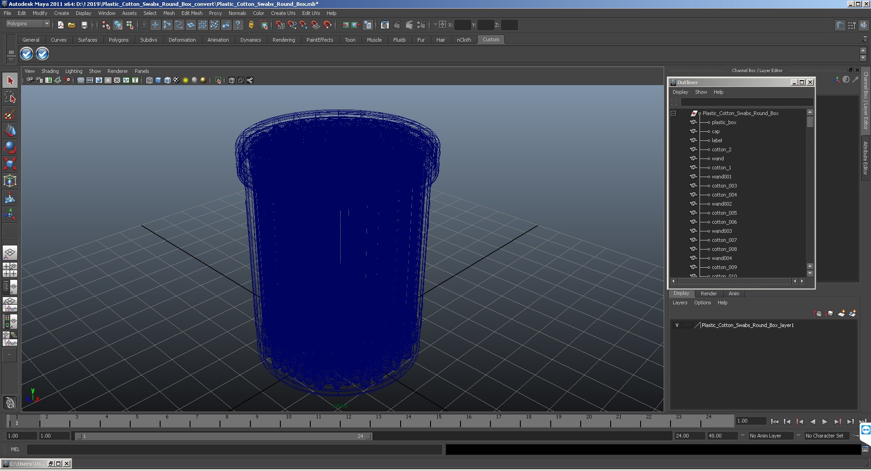Activate the Show Manipulator tool
Viewport: 871px width, 471px height.
pos(10,214)
